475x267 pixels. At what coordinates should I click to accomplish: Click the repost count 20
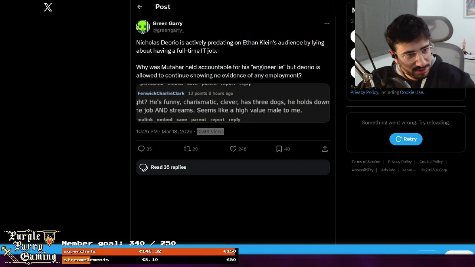(195, 149)
